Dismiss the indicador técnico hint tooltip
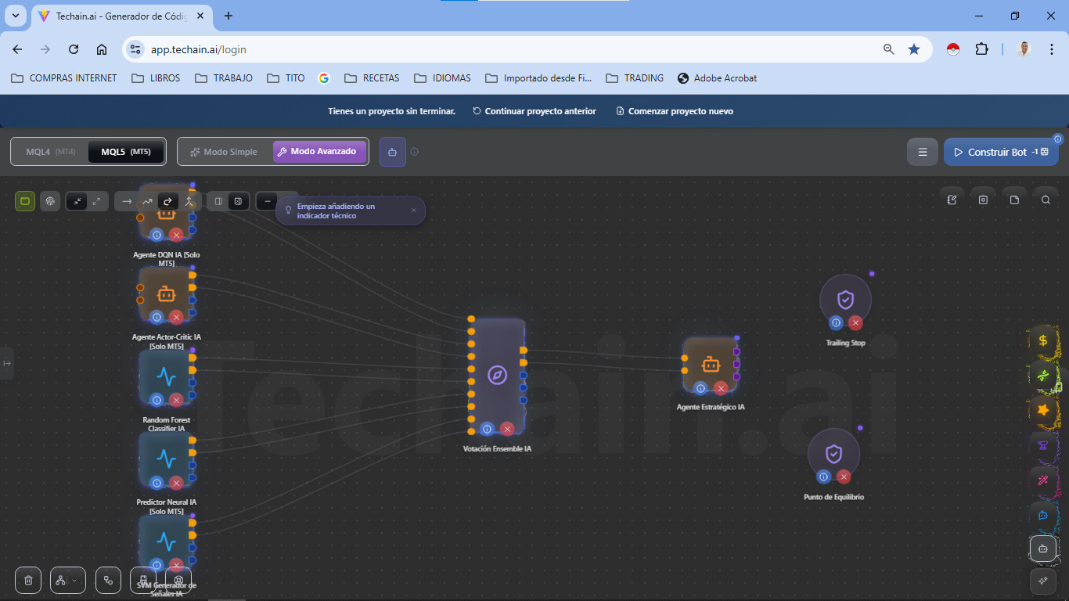 pyautogui.click(x=414, y=210)
